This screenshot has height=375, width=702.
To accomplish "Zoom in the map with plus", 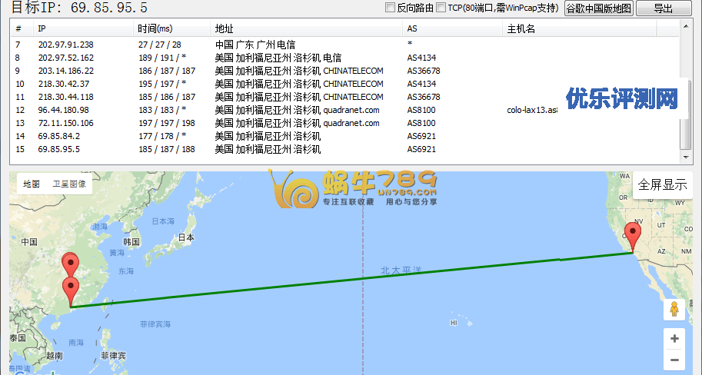I will pyautogui.click(x=674, y=339).
